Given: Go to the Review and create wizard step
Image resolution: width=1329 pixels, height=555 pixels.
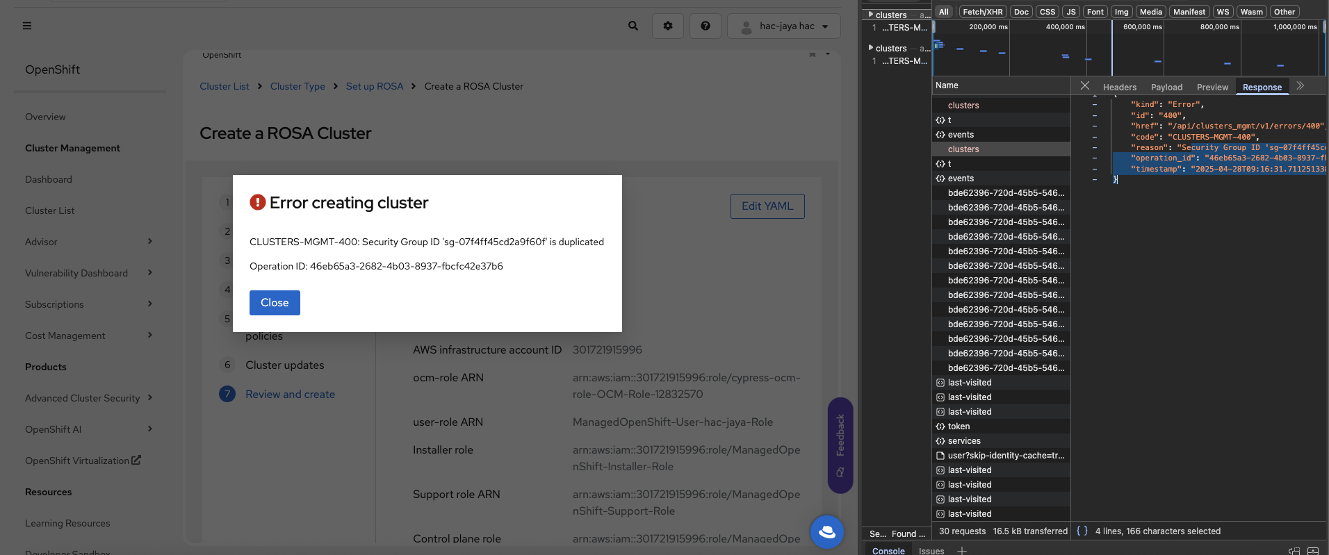Looking at the screenshot, I should coord(290,395).
